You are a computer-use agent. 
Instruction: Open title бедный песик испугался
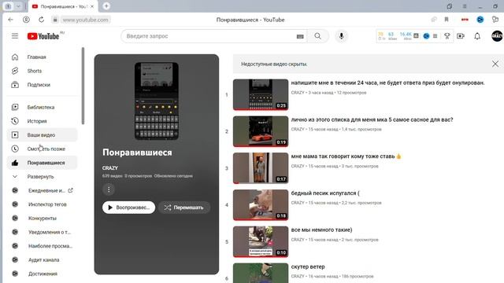[x=325, y=193]
